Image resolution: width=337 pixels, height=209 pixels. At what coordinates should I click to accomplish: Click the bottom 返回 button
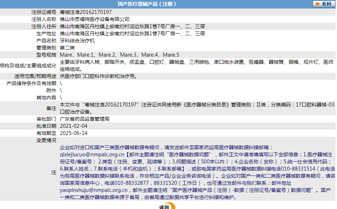pos(167,207)
